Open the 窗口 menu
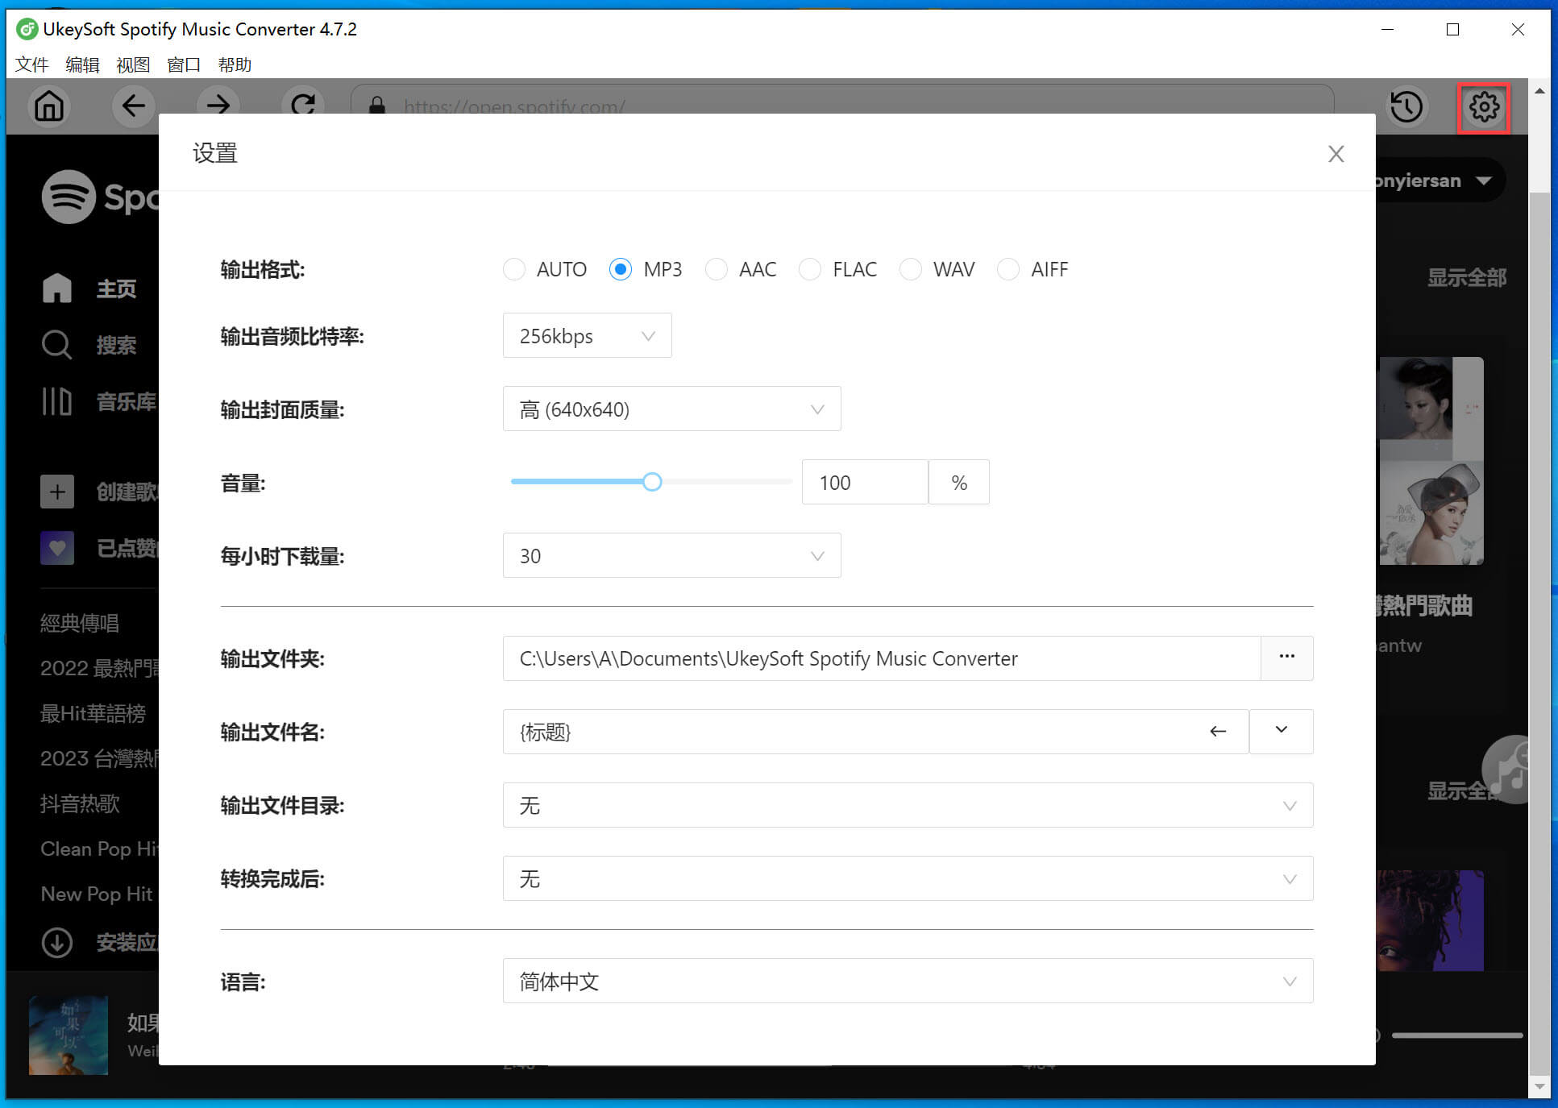Screen dimensions: 1558x1108 point(184,64)
